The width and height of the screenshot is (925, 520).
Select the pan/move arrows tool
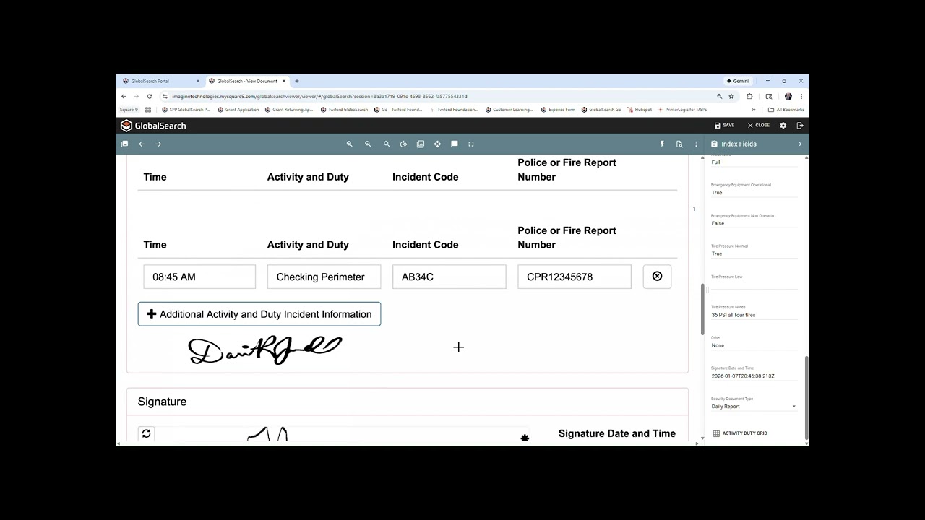(x=437, y=144)
